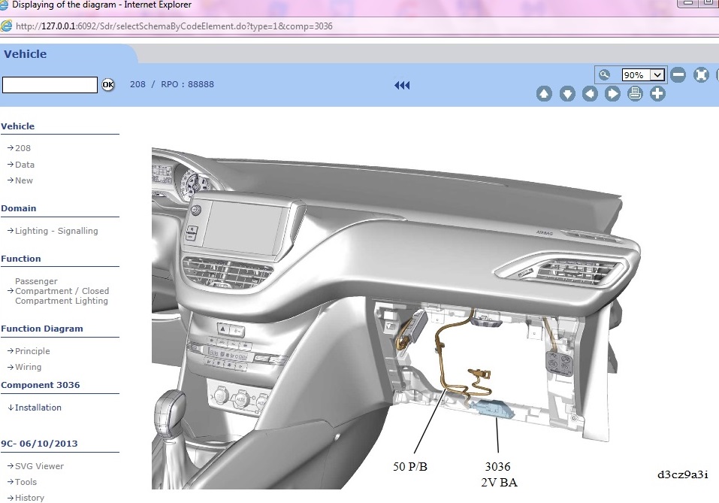
Task: Click the d3cz9a3i diagram reference text
Action: click(x=682, y=474)
